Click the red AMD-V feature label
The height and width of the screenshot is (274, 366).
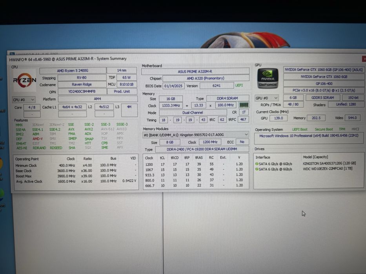coord(37,139)
